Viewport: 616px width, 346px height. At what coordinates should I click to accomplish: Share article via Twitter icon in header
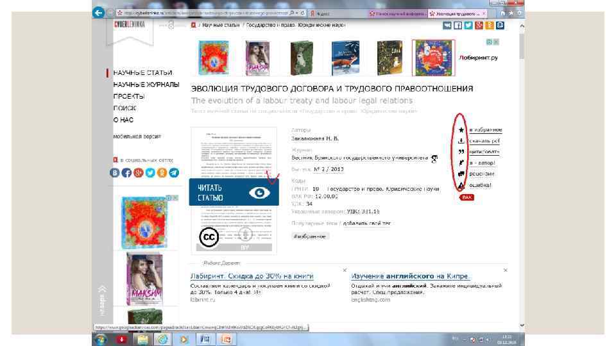[468, 26]
